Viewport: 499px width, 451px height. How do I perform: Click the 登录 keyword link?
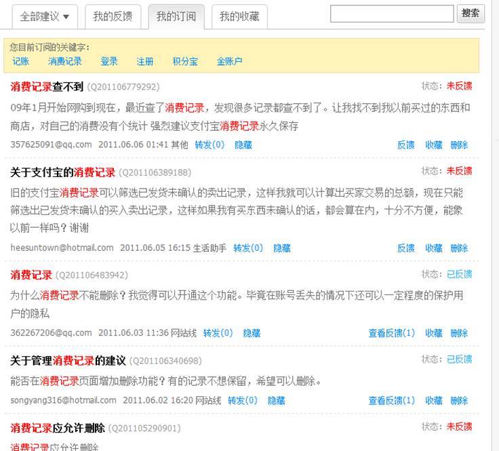coord(109,61)
